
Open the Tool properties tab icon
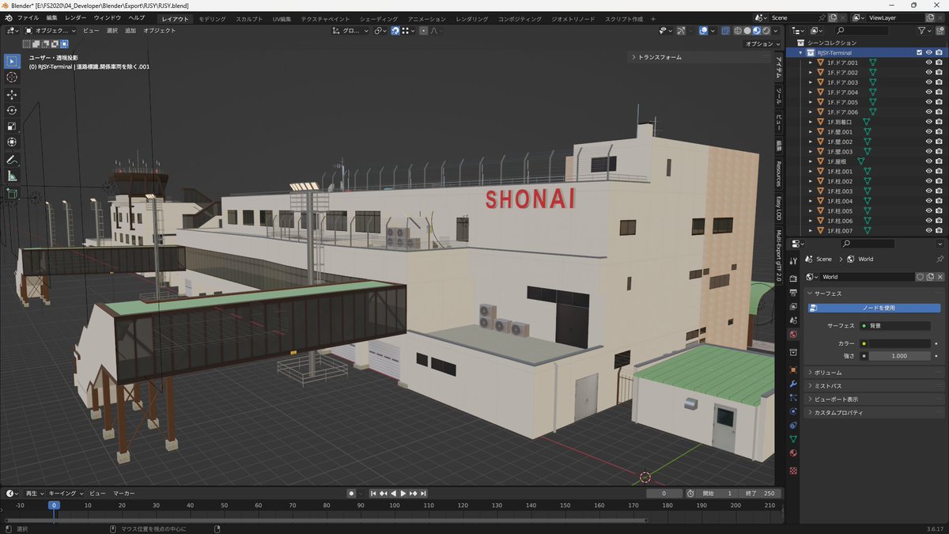pyautogui.click(x=793, y=260)
